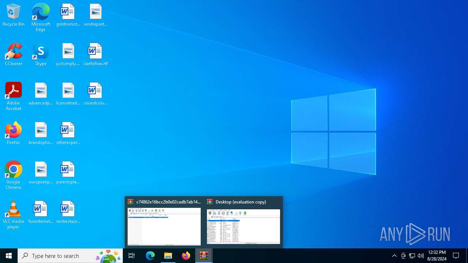Select the sendreport file icon

(x=95, y=15)
